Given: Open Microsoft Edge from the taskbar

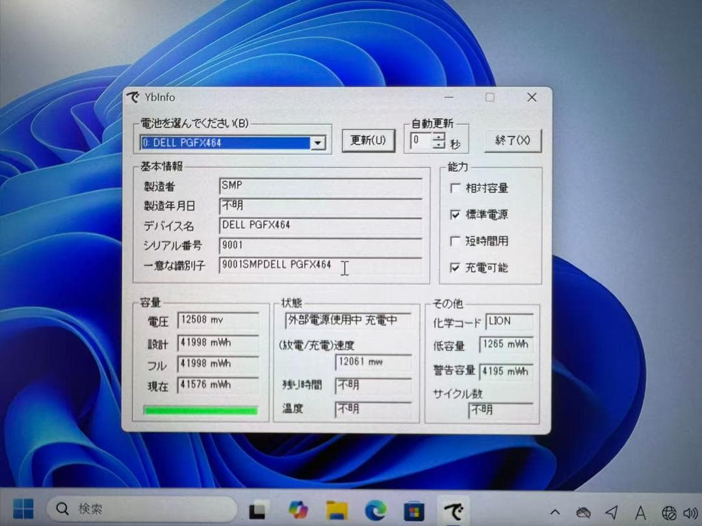Looking at the screenshot, I should coord(376,508).
